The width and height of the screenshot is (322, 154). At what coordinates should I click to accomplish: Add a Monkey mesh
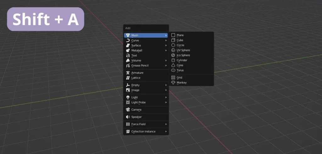(192, 83)
